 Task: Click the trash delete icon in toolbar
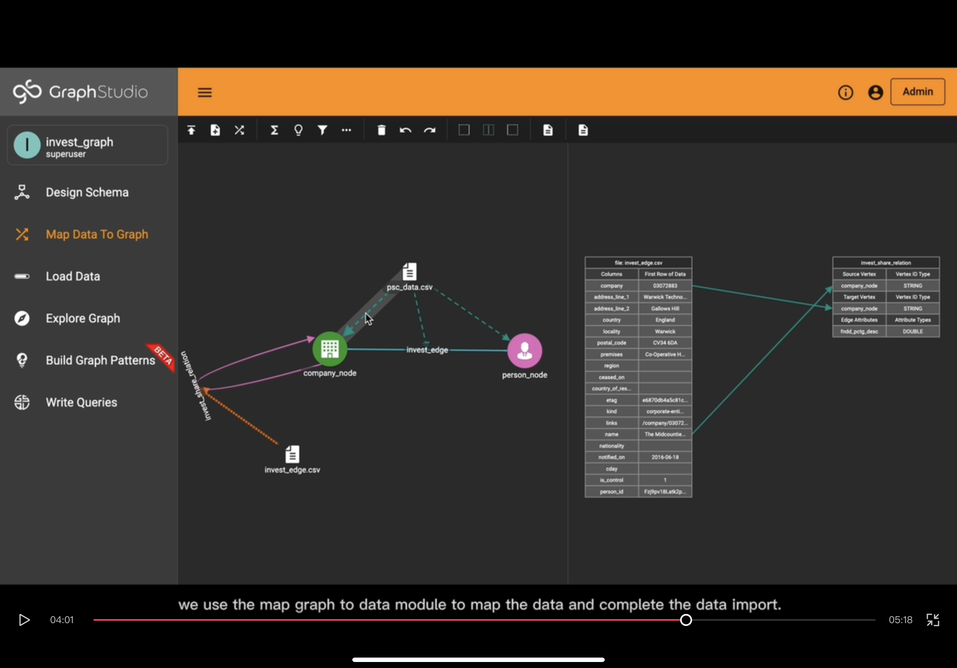382,130
